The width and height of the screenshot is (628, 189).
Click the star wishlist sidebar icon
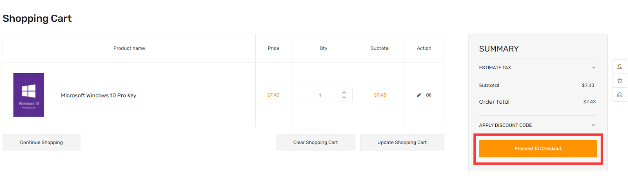click(x=620, y=80)
